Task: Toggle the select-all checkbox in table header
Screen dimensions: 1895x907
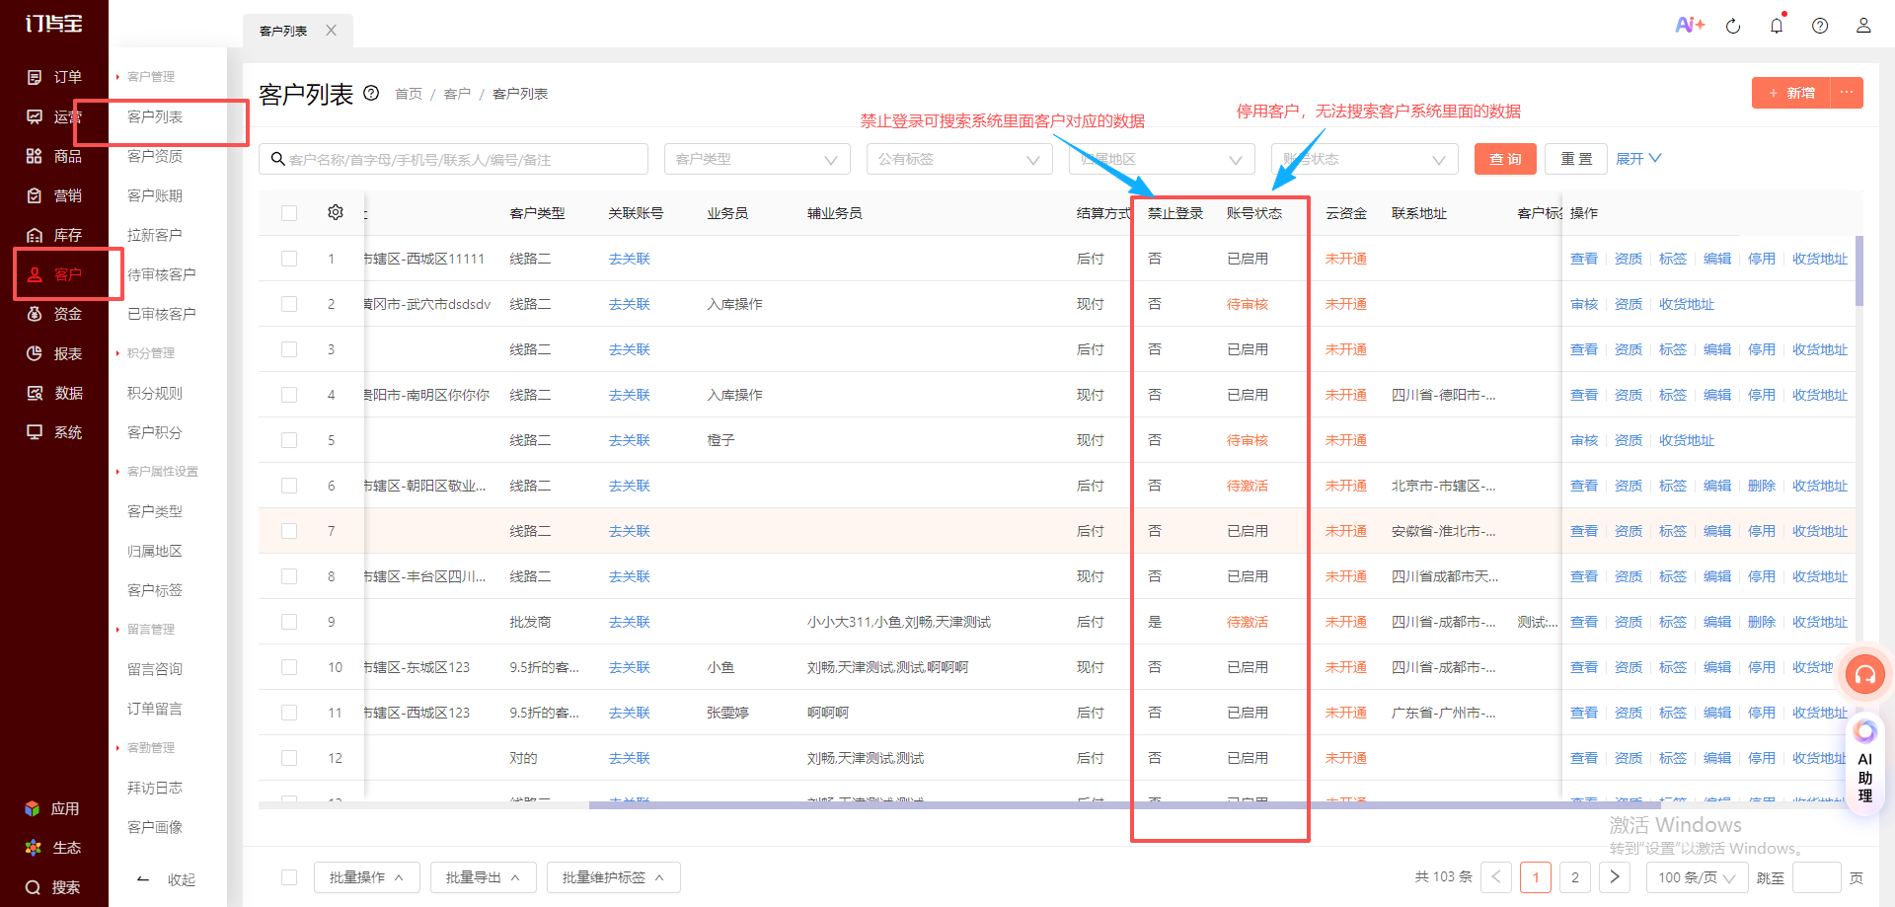Action: pos(289,213)
